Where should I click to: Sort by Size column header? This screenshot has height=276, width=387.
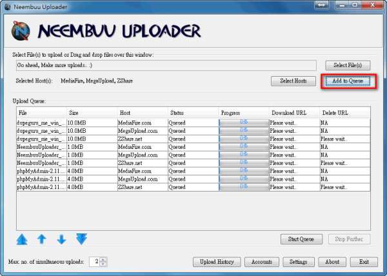[x=92, y=113]
